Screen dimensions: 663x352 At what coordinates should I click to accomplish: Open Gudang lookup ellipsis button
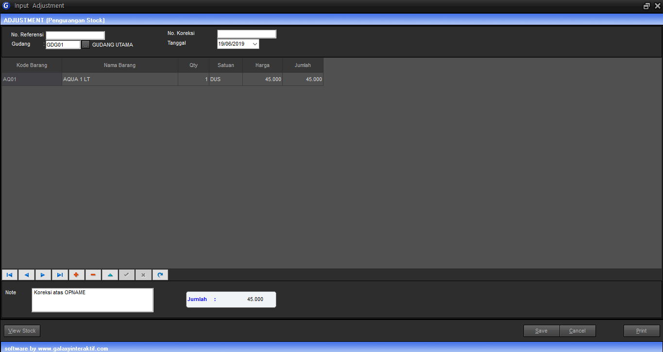(x=85, y=45)
